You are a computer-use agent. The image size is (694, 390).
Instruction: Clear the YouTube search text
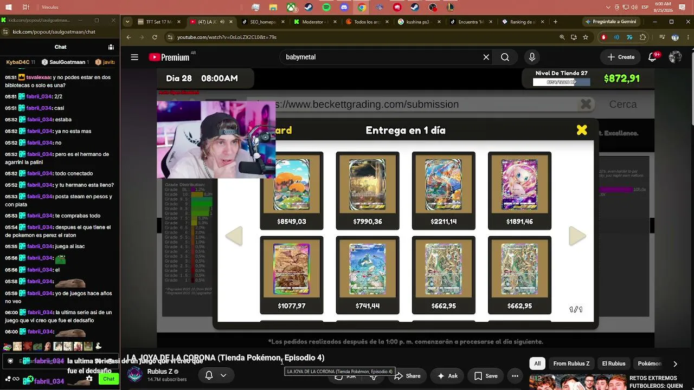(486, 57)
